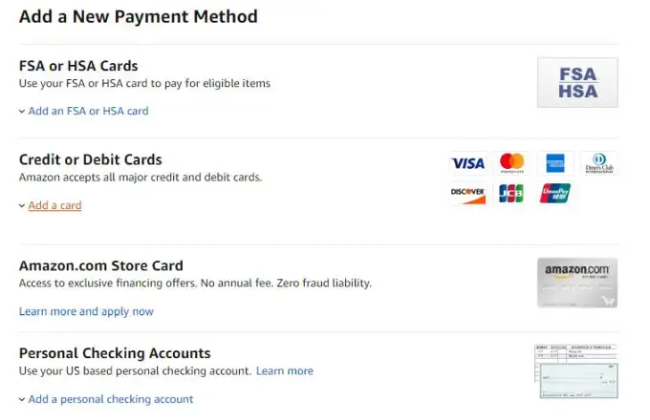
Task: Click the UnionPay card logo
Action: (x=554, y=194)
